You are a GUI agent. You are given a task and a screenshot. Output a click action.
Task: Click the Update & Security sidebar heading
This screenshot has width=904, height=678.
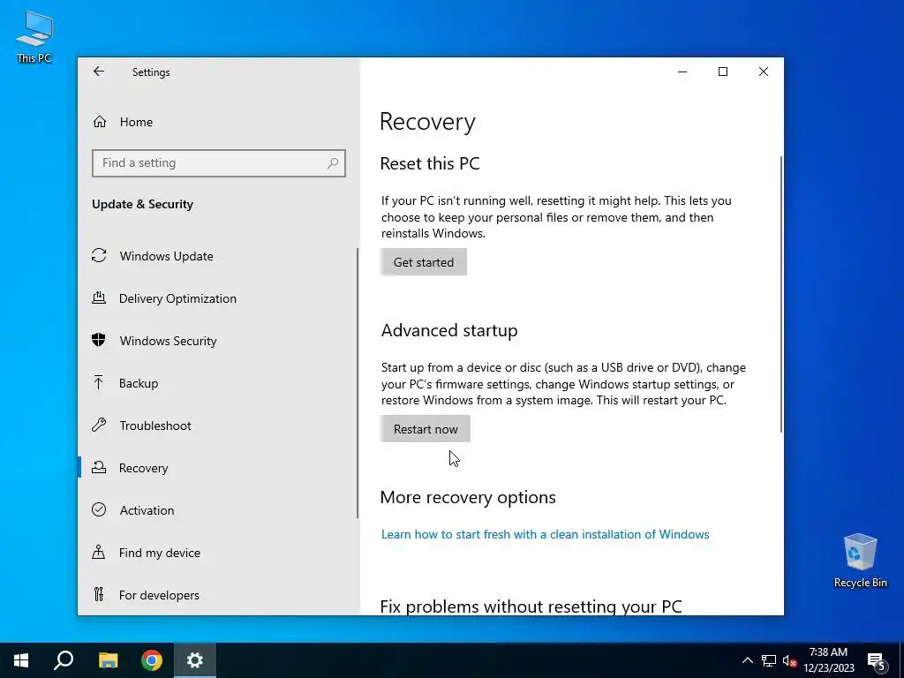142,204
